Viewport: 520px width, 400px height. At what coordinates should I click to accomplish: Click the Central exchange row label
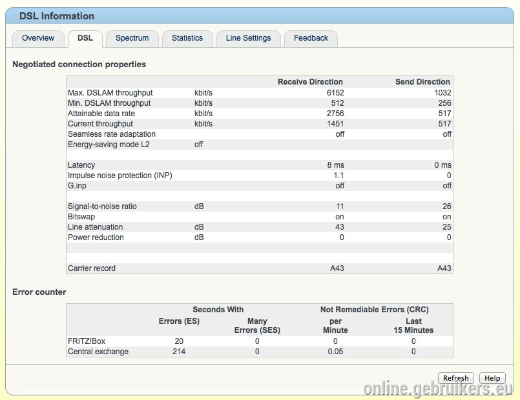(x=98, y=352)
